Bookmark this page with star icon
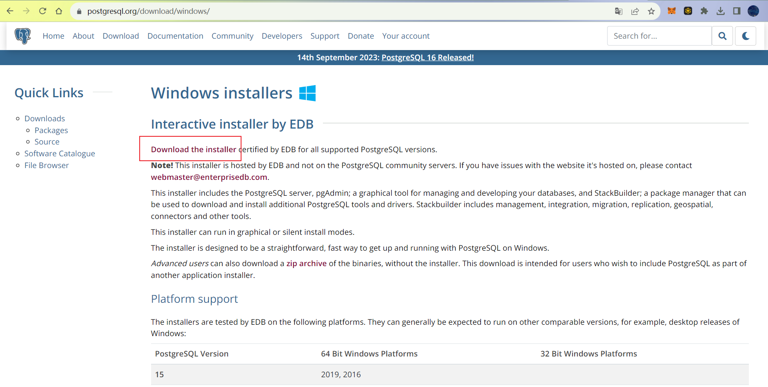Image resolution: width=768 pixels, height=387 pixels. coord(651,11)
